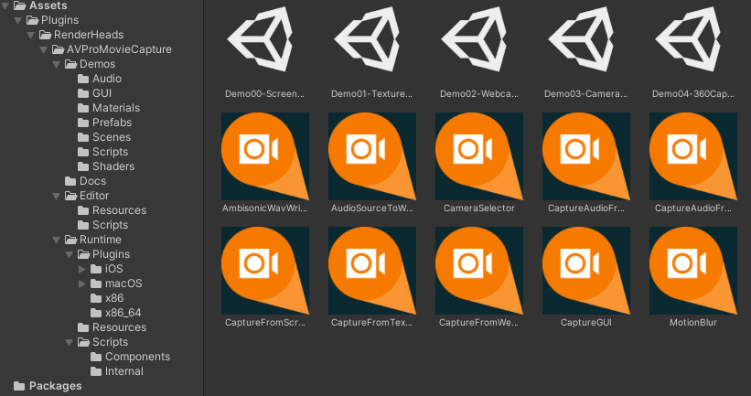
Task: Select the Packages root folder
Action: [x=55, y=386]
